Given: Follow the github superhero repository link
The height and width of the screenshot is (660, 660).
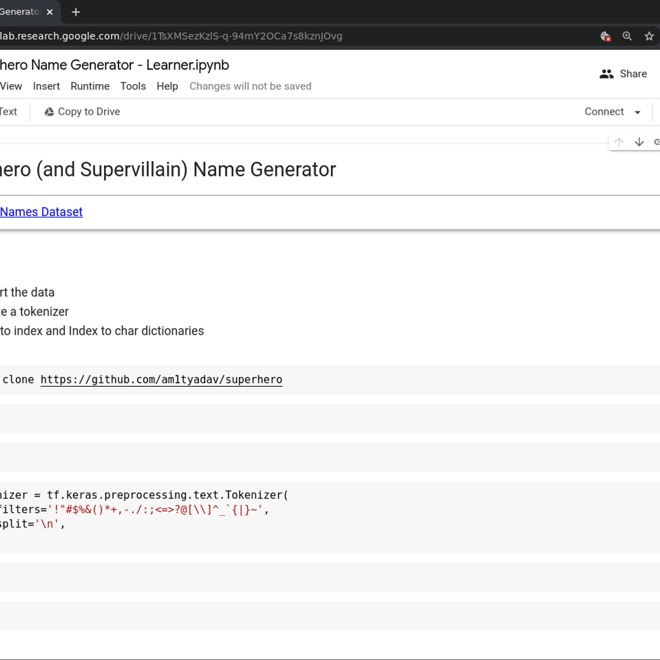Looking at the screenshot, I should 161,380.
